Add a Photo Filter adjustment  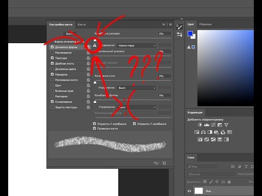coord(216,132)
